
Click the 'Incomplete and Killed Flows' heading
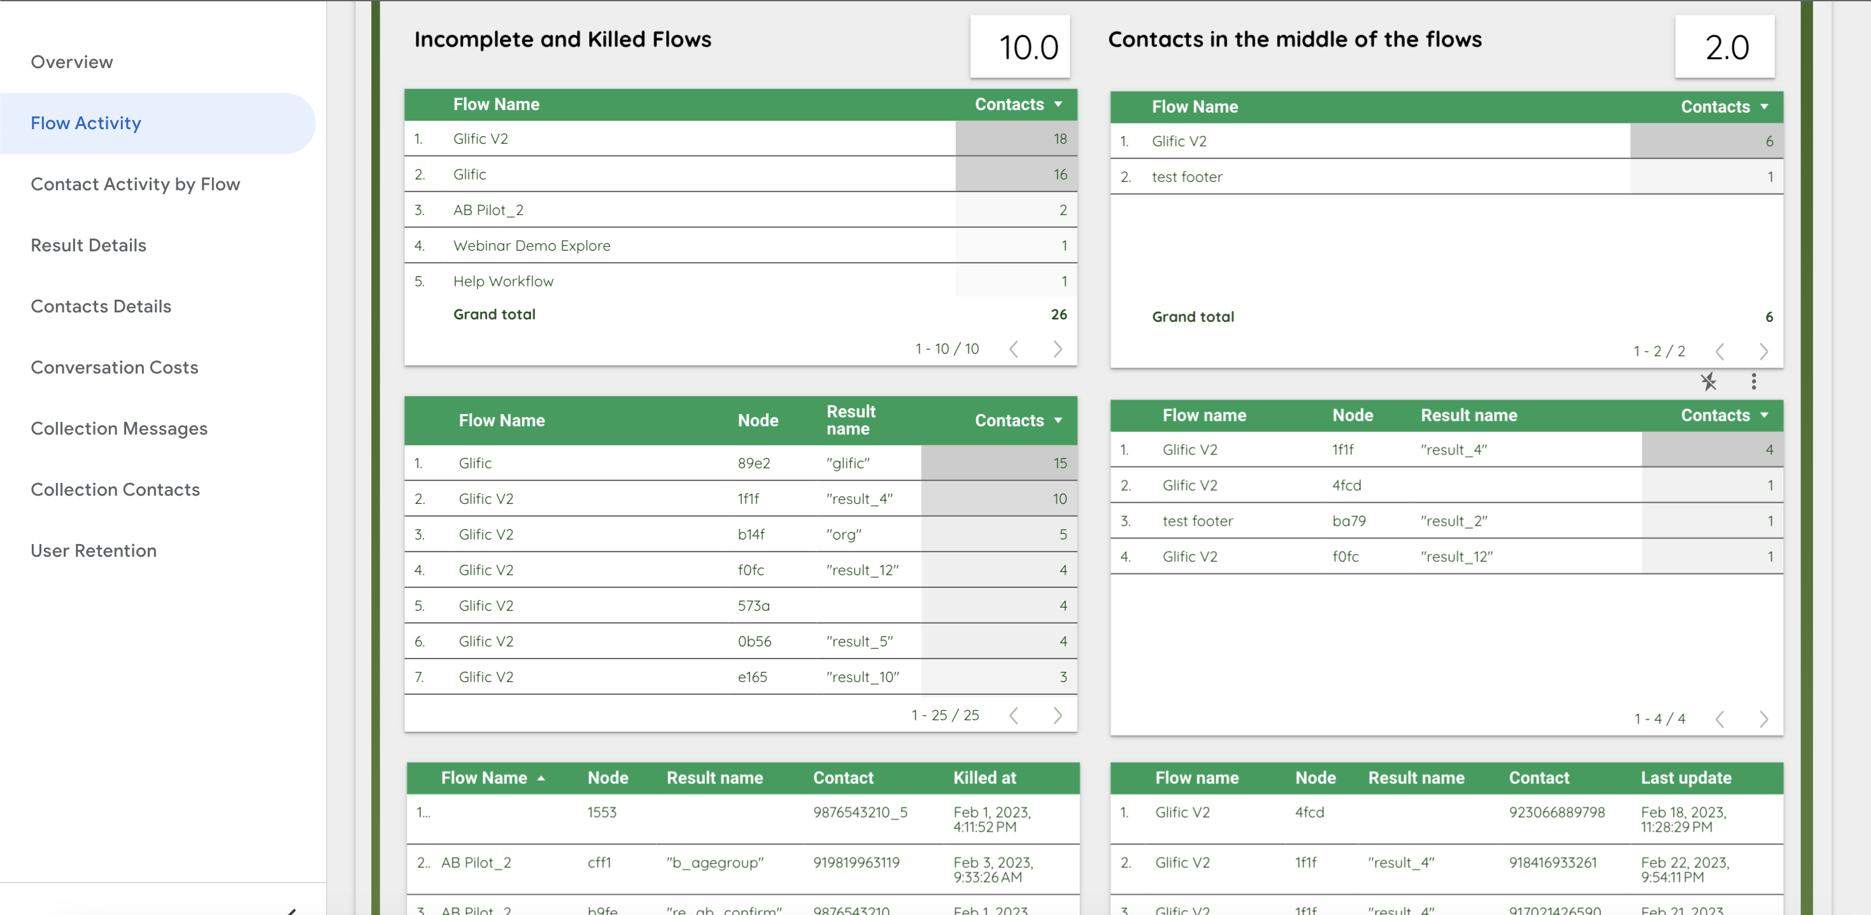click(562, 39)
